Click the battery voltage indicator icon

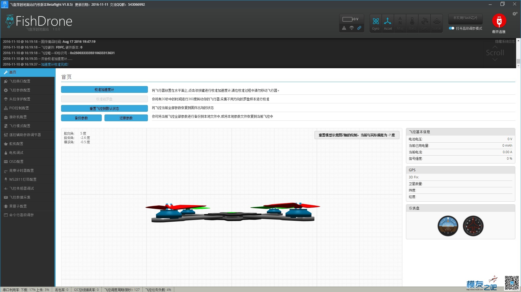click(x=348, y=19)
